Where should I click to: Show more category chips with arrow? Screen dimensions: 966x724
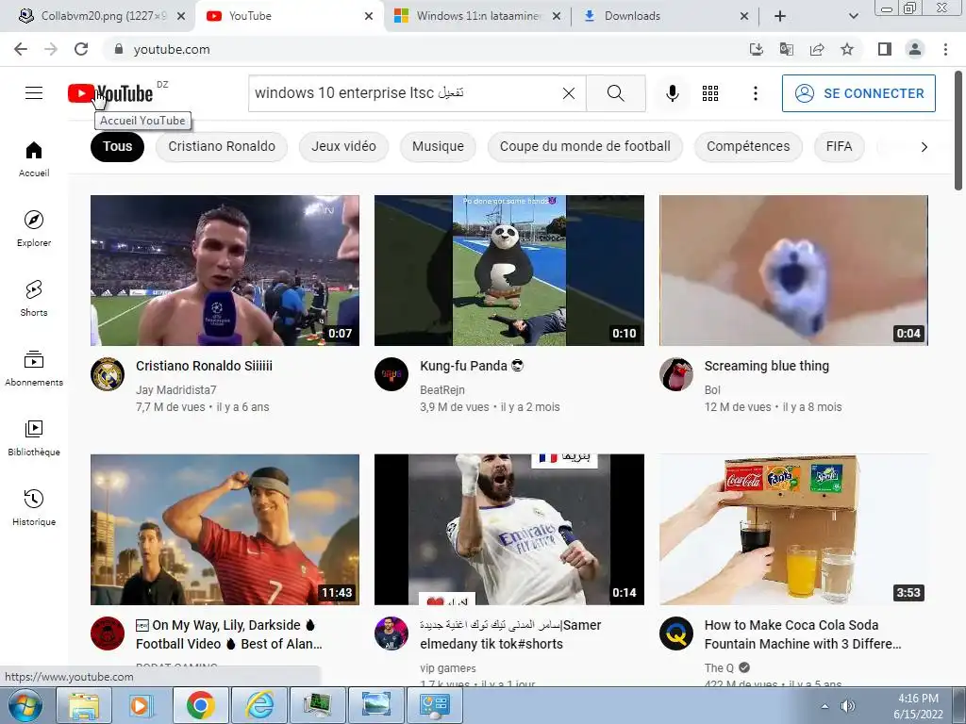click(924, 147)
